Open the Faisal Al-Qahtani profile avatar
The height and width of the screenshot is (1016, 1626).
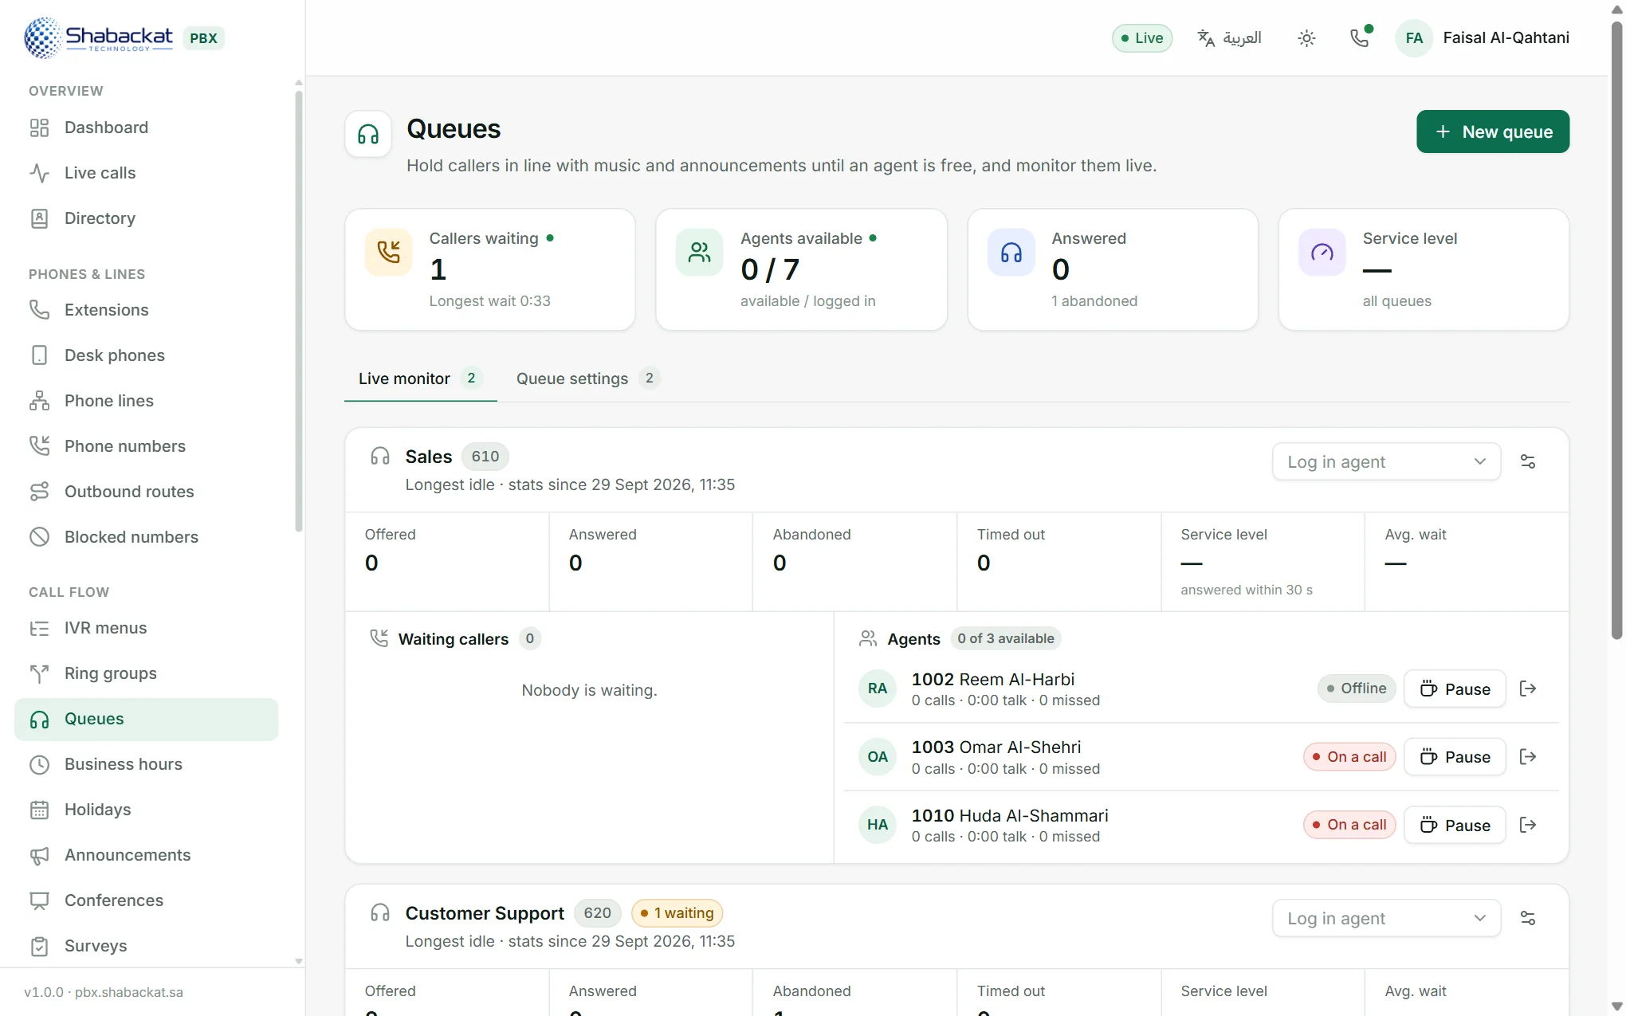[x=1414, y=38]
